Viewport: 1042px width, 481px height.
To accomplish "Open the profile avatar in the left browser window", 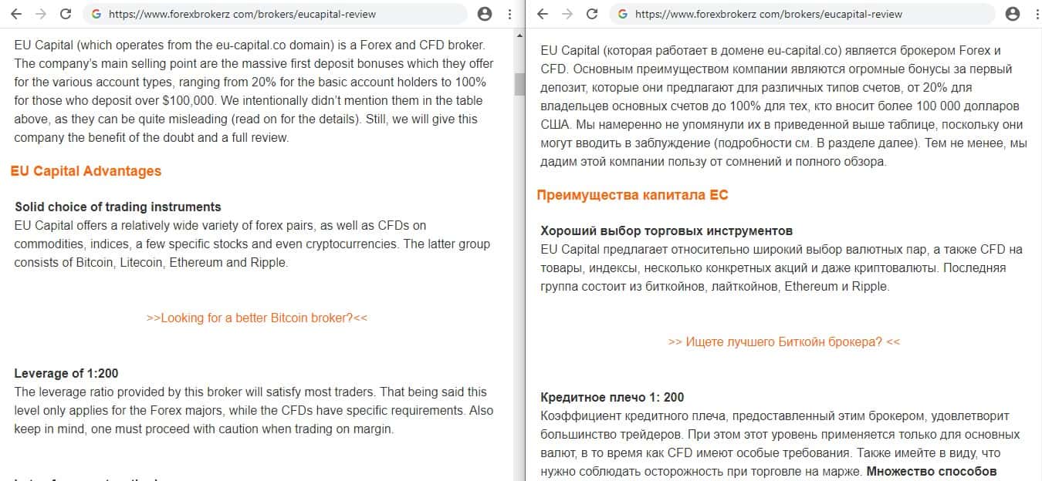I will [485, 14].
